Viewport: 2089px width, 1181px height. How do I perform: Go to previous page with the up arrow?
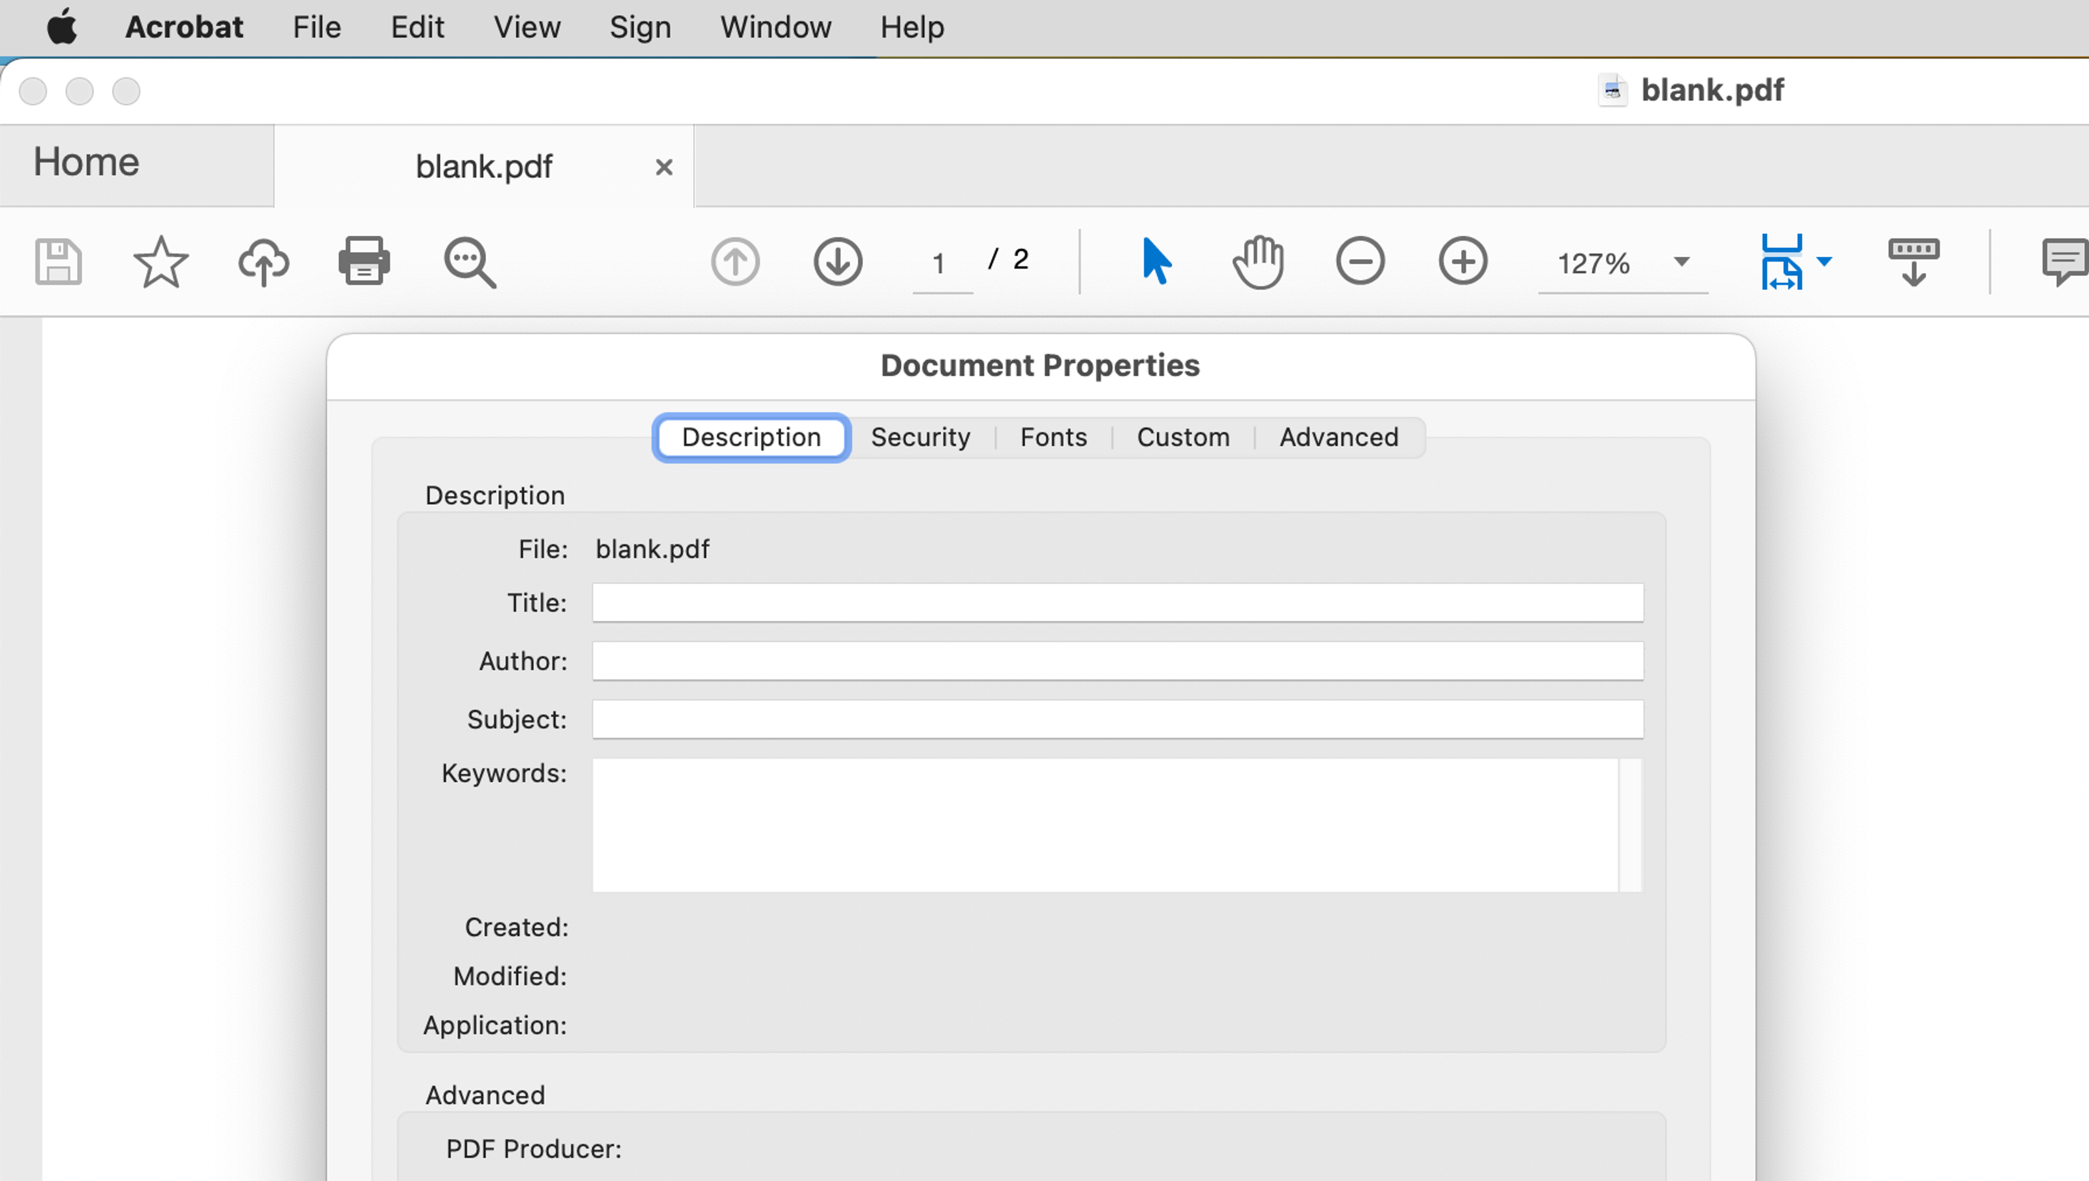(x=736, y=261)
